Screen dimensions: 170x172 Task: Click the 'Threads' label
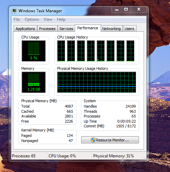[x=90, y=111]
